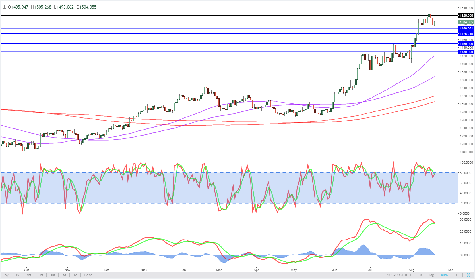
Task: Select the 3m time range
Action: point(41,275)
